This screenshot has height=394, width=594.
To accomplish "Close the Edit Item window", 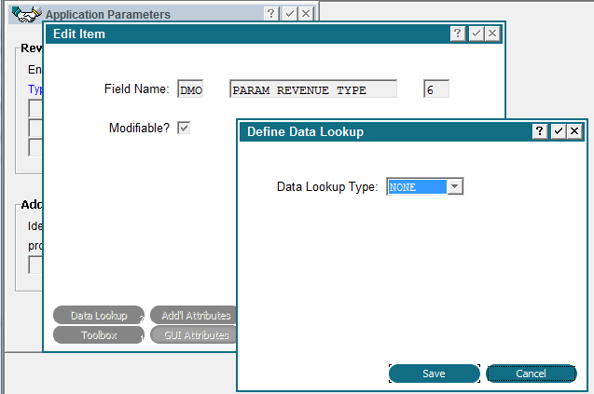I will pyautogui.click(x=492, y=34).
